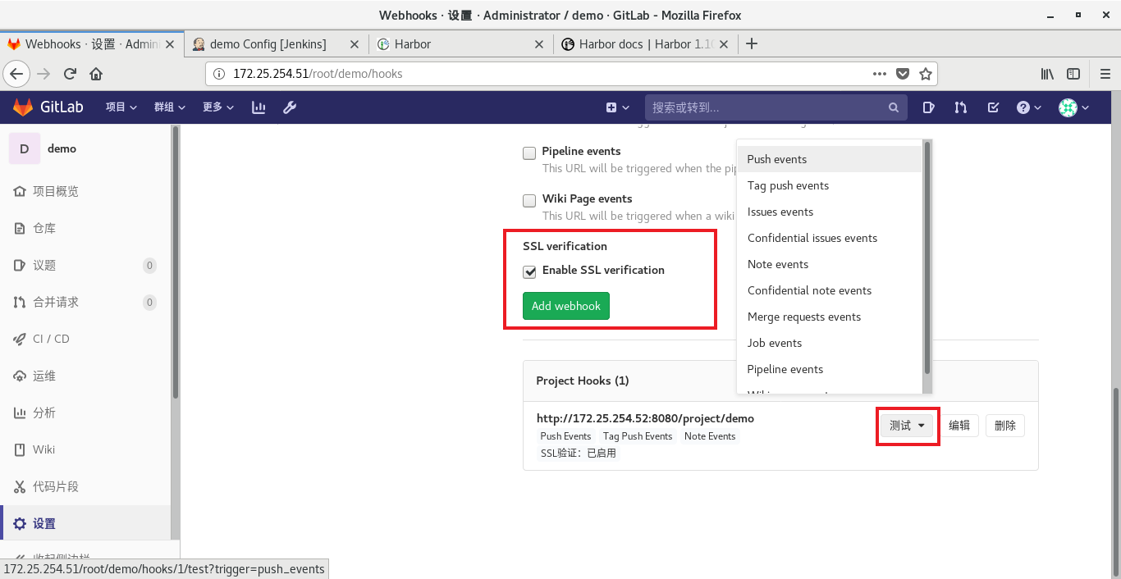The height and width of the screenshot is (579, 1121).
Task: Open the admin area wrench icon
Action: pos(289,107)
